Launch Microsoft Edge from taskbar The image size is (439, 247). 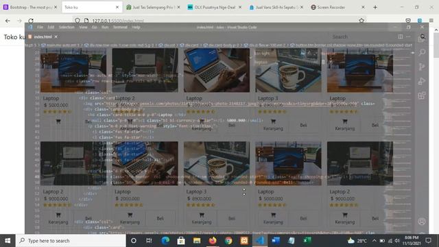pyautogui.click(x=165, y=241)
